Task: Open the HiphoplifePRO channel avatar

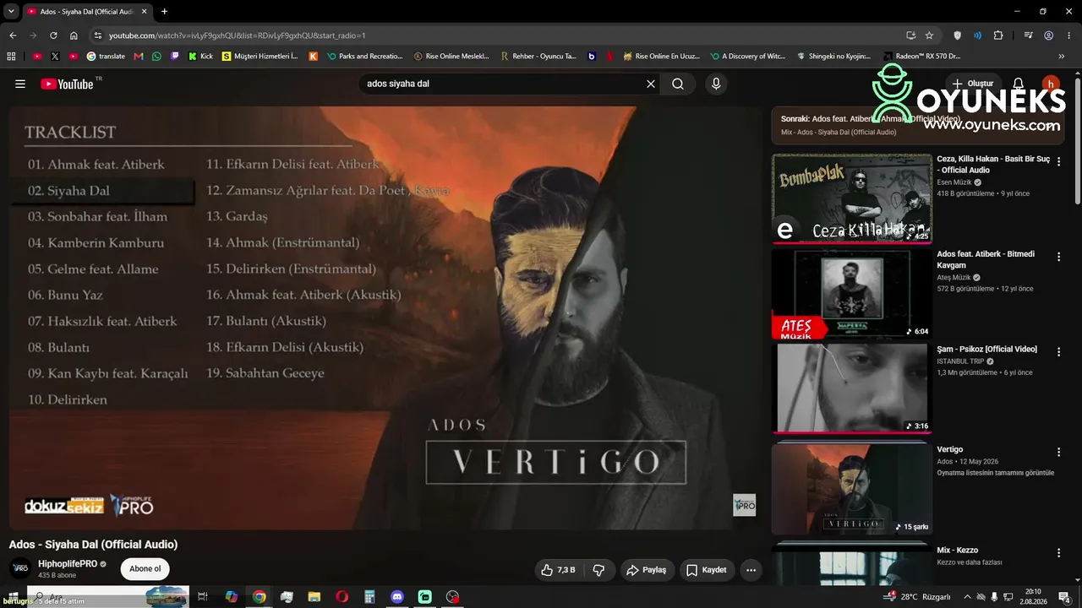Action: pyautogui.click(x=21, y=569)
